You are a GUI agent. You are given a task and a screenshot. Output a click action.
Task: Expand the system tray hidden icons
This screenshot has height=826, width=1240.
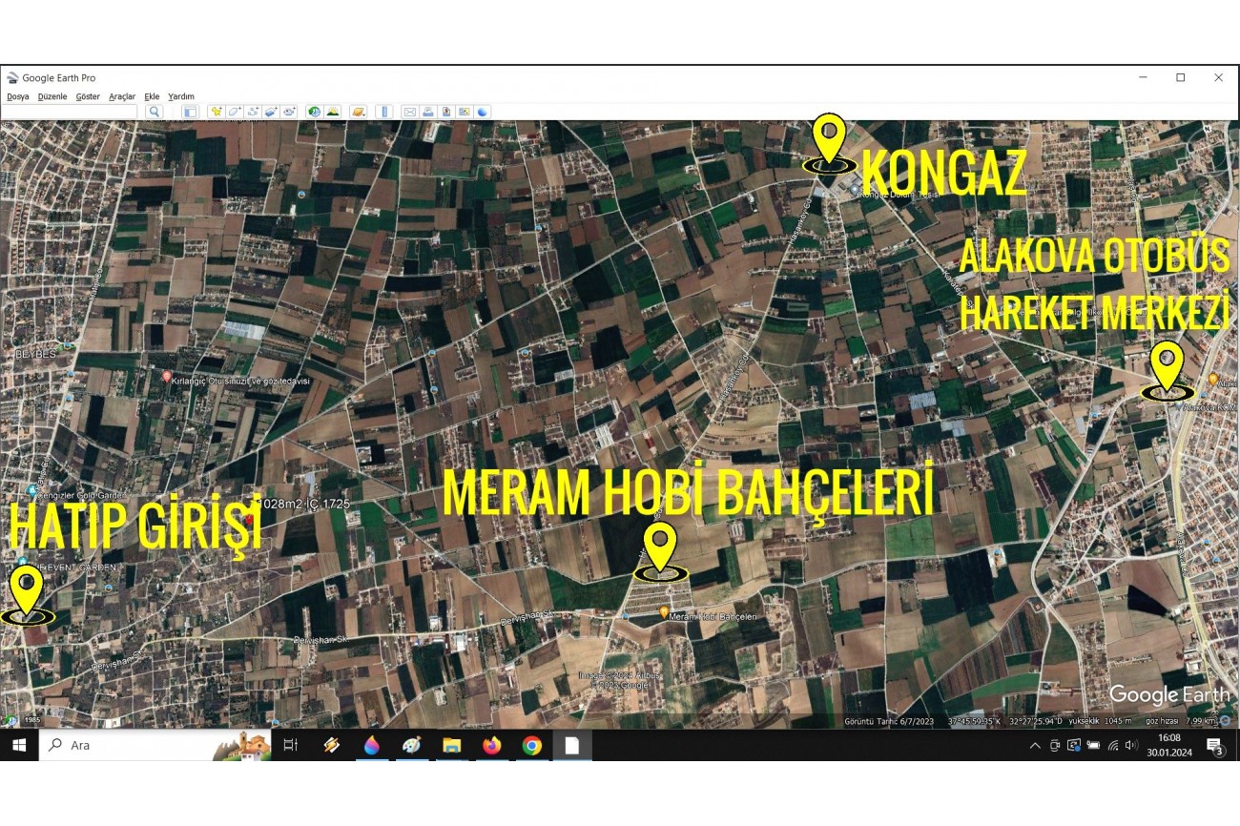pyautogui.click(x=1035, y=745)
